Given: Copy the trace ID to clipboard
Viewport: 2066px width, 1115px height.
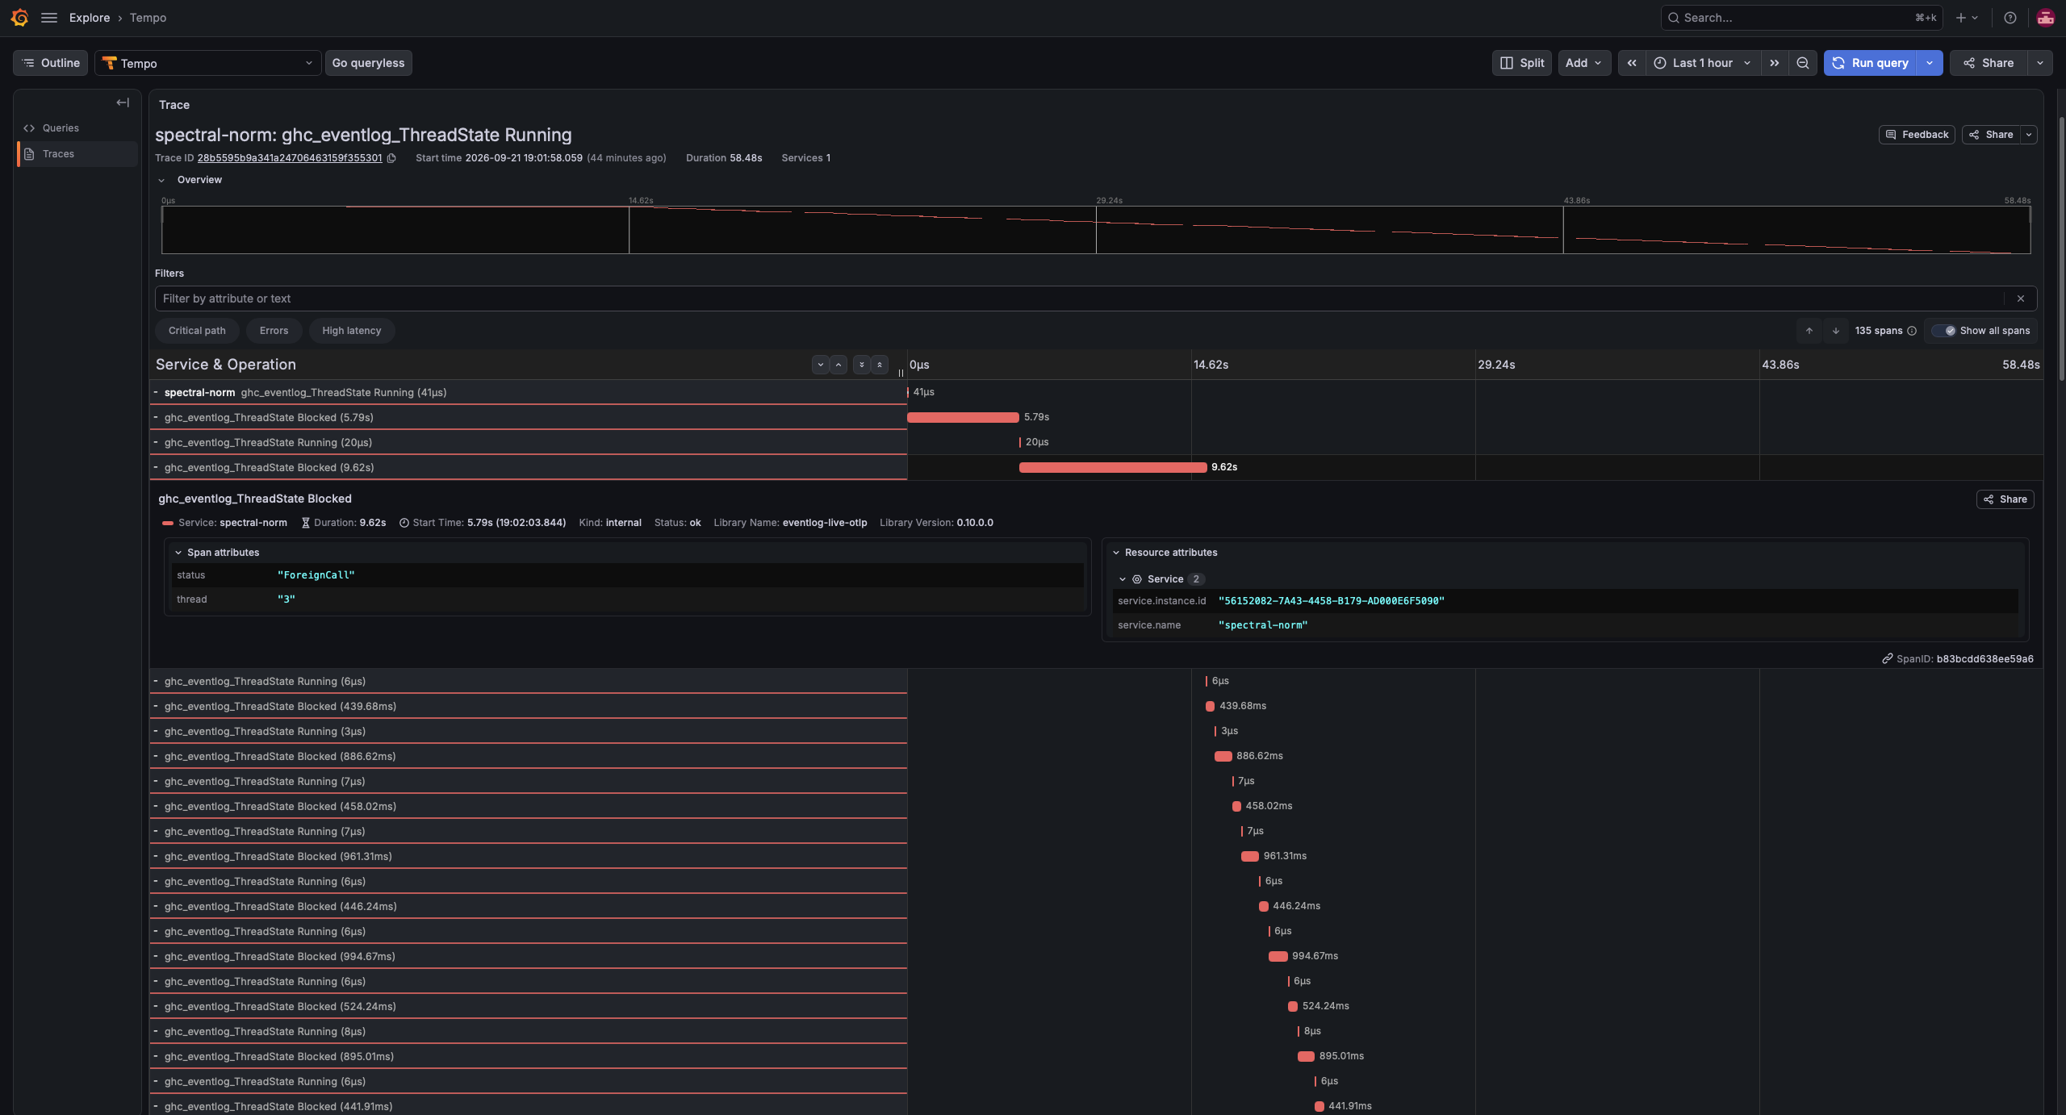Looking at the screenshot, I should 391,158.
